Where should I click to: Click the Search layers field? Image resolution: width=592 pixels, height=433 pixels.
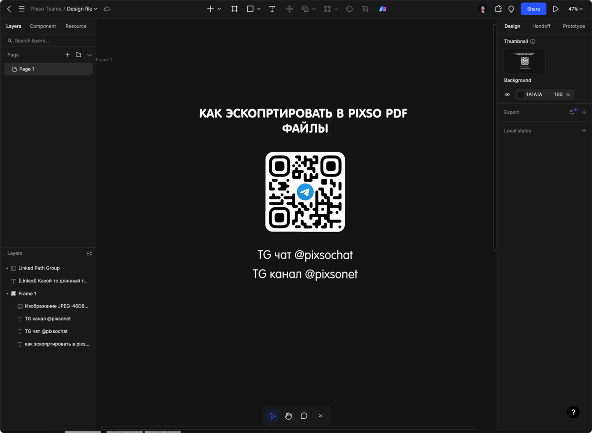coord(48,40)
